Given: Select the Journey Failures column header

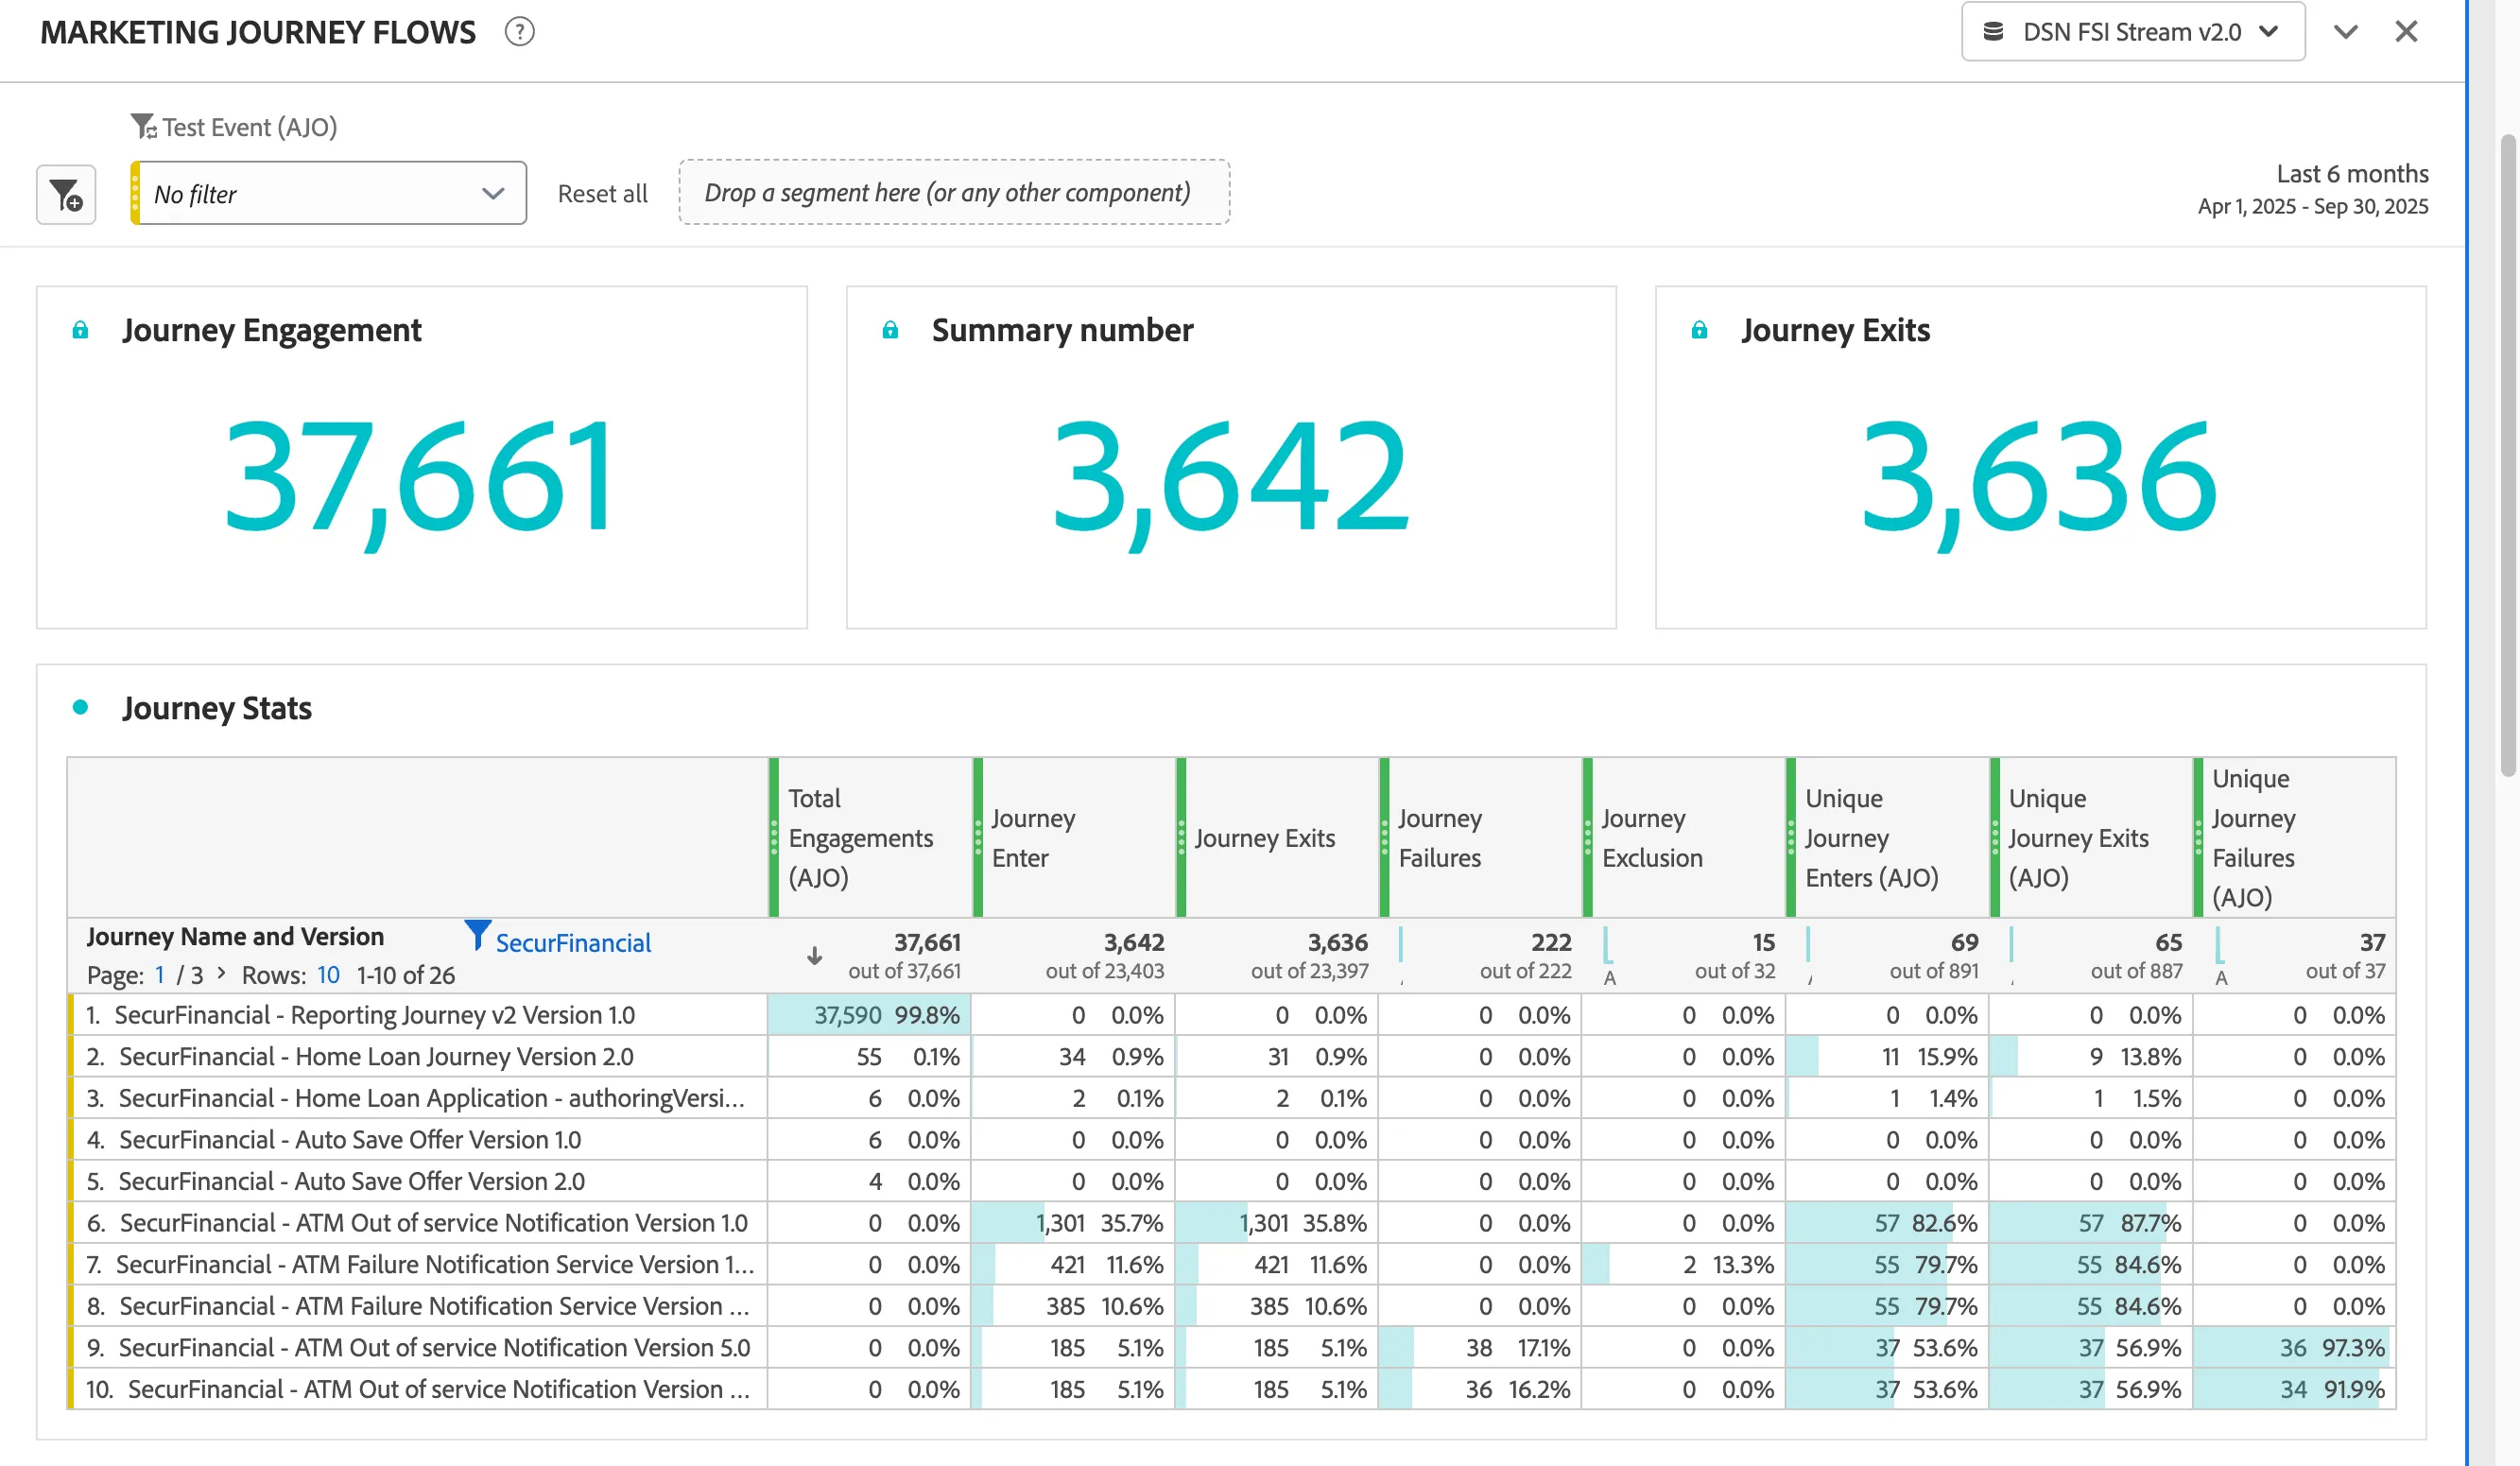Looking at the screenshot, I should [1481, 838].
